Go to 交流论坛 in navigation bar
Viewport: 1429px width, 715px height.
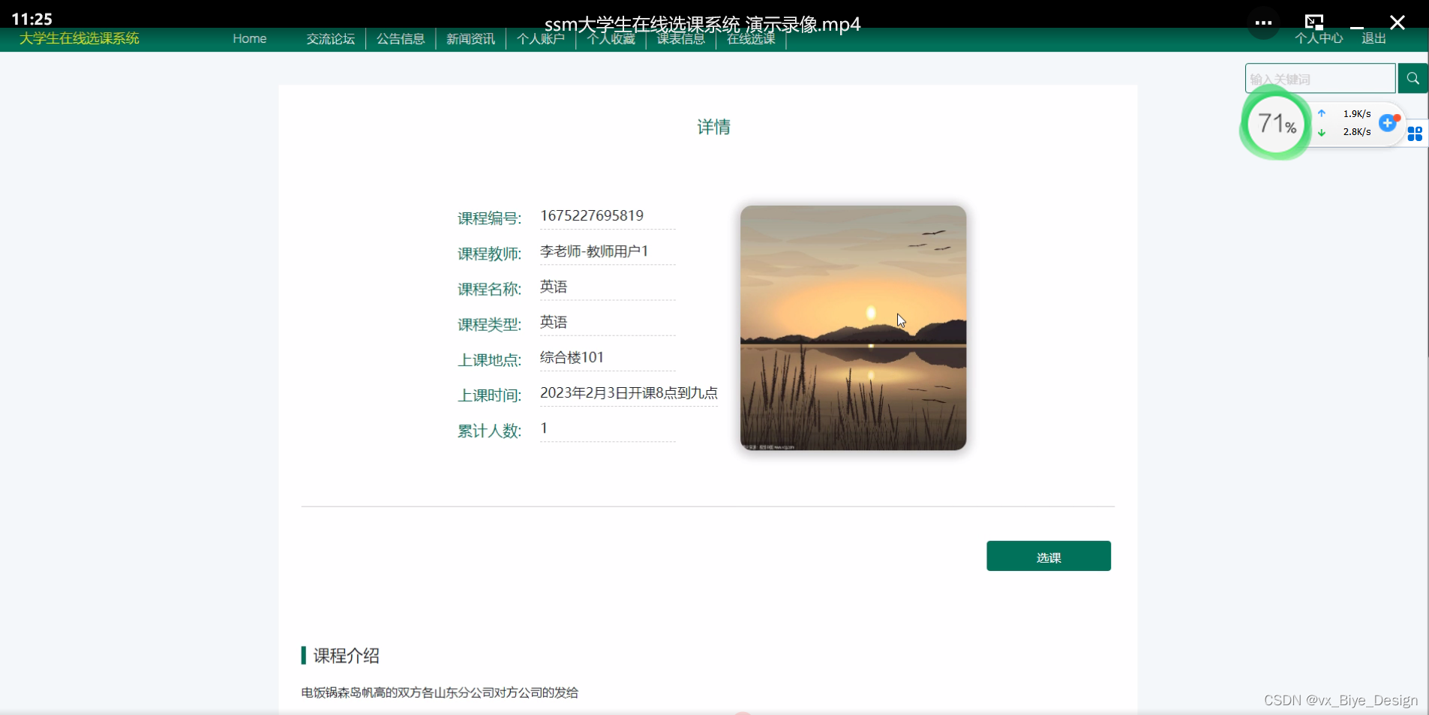pos(330,39)
